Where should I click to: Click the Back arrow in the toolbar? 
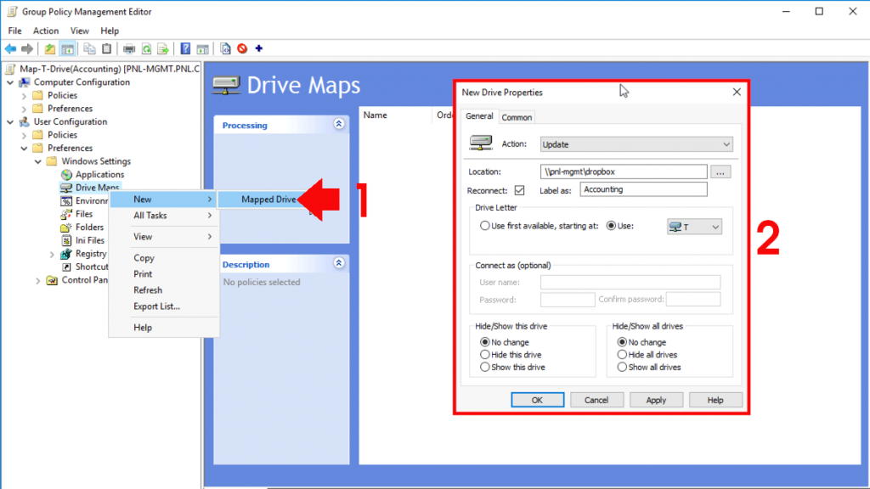(11, 48)
